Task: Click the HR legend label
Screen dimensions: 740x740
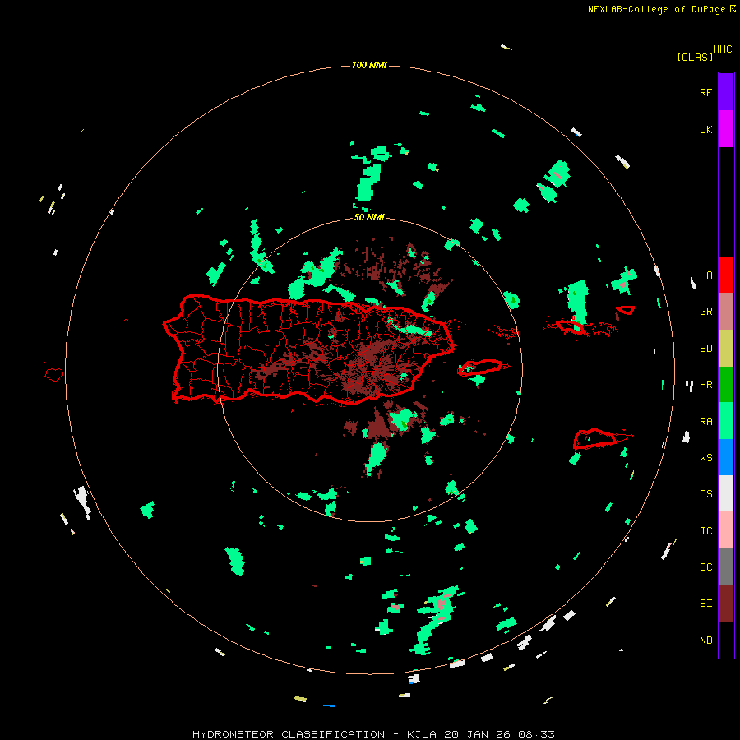Action: 705,385
